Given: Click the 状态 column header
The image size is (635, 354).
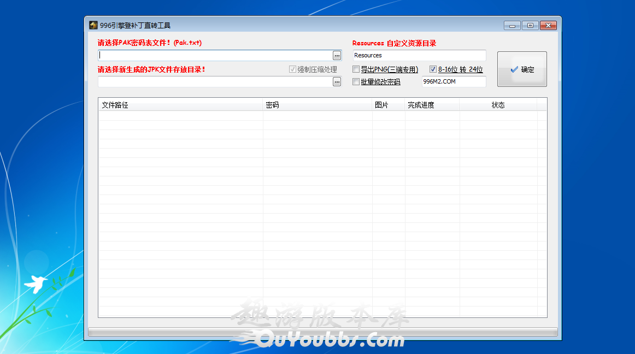Looking at the screenshot, I should coord(498,105).
